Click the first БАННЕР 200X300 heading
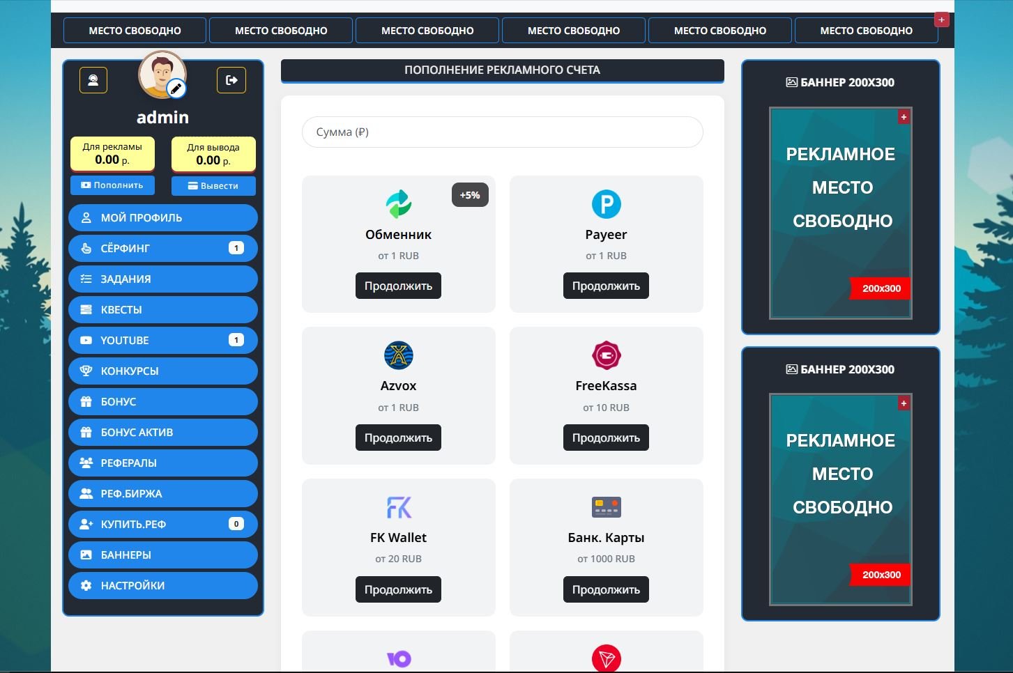The height and width of the screenshot is (673, 1013). pos(840,82)
